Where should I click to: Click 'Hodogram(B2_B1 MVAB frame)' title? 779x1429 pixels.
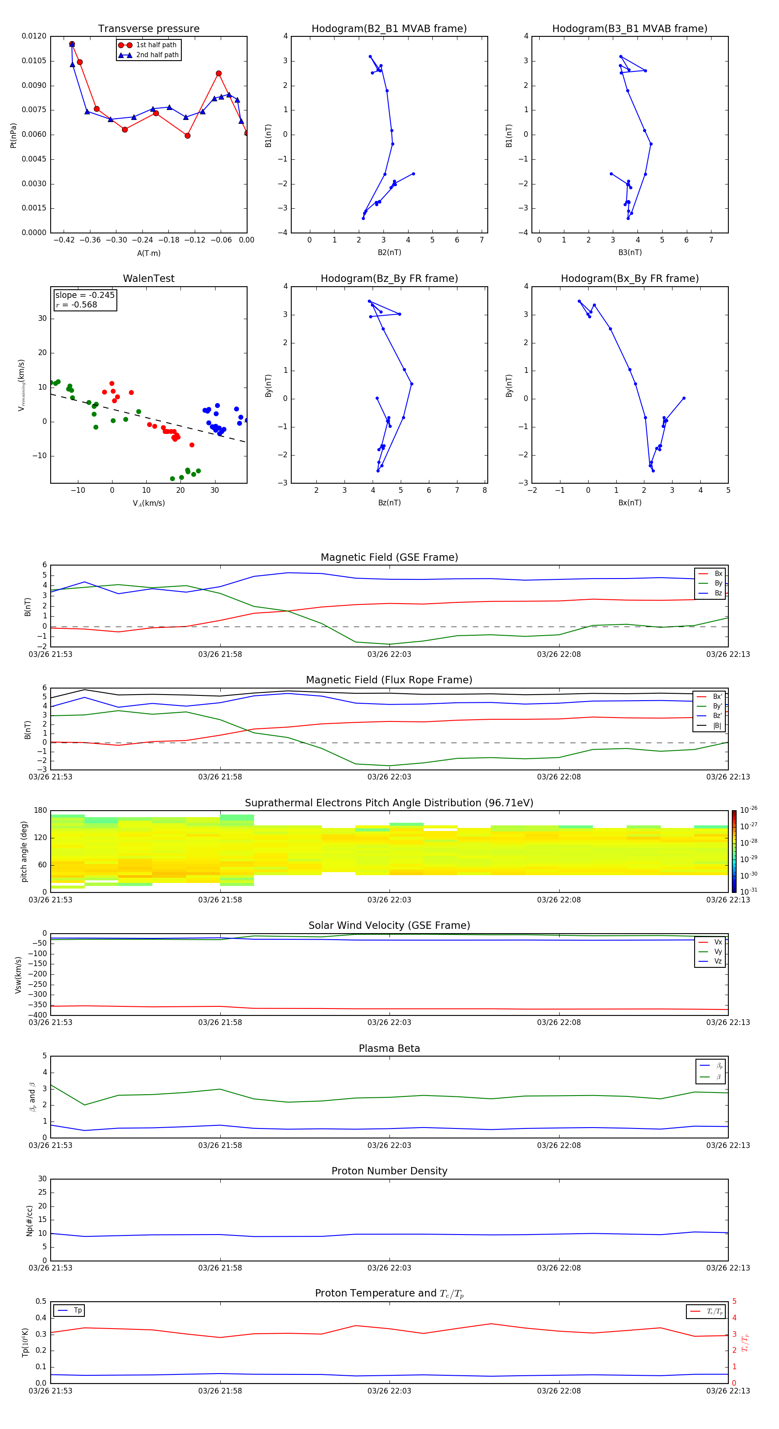pyautogui.click(x=389, y=29)
